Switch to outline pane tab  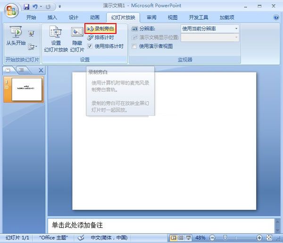click(x=22, y=70)
